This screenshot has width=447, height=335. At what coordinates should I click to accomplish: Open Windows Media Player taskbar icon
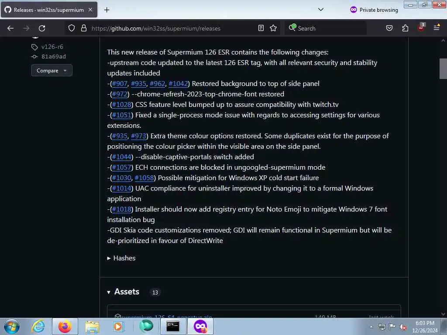pyautogui.click(x=118, y=326)
